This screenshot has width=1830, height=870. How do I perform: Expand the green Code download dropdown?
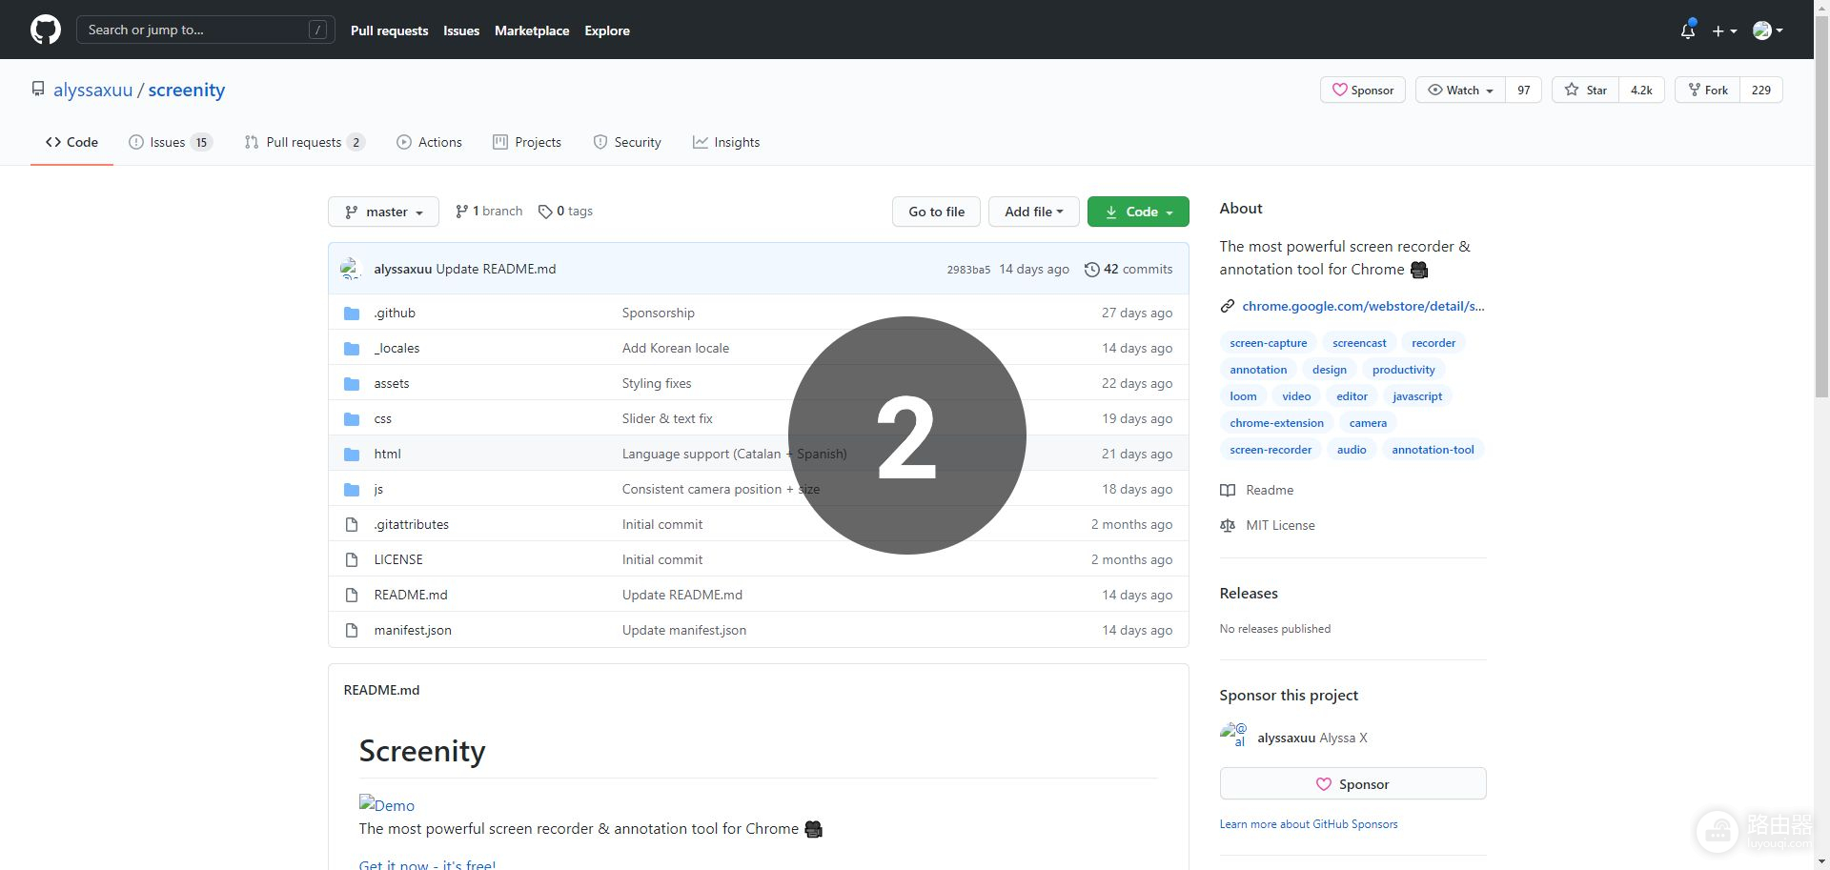point(1138,212)
